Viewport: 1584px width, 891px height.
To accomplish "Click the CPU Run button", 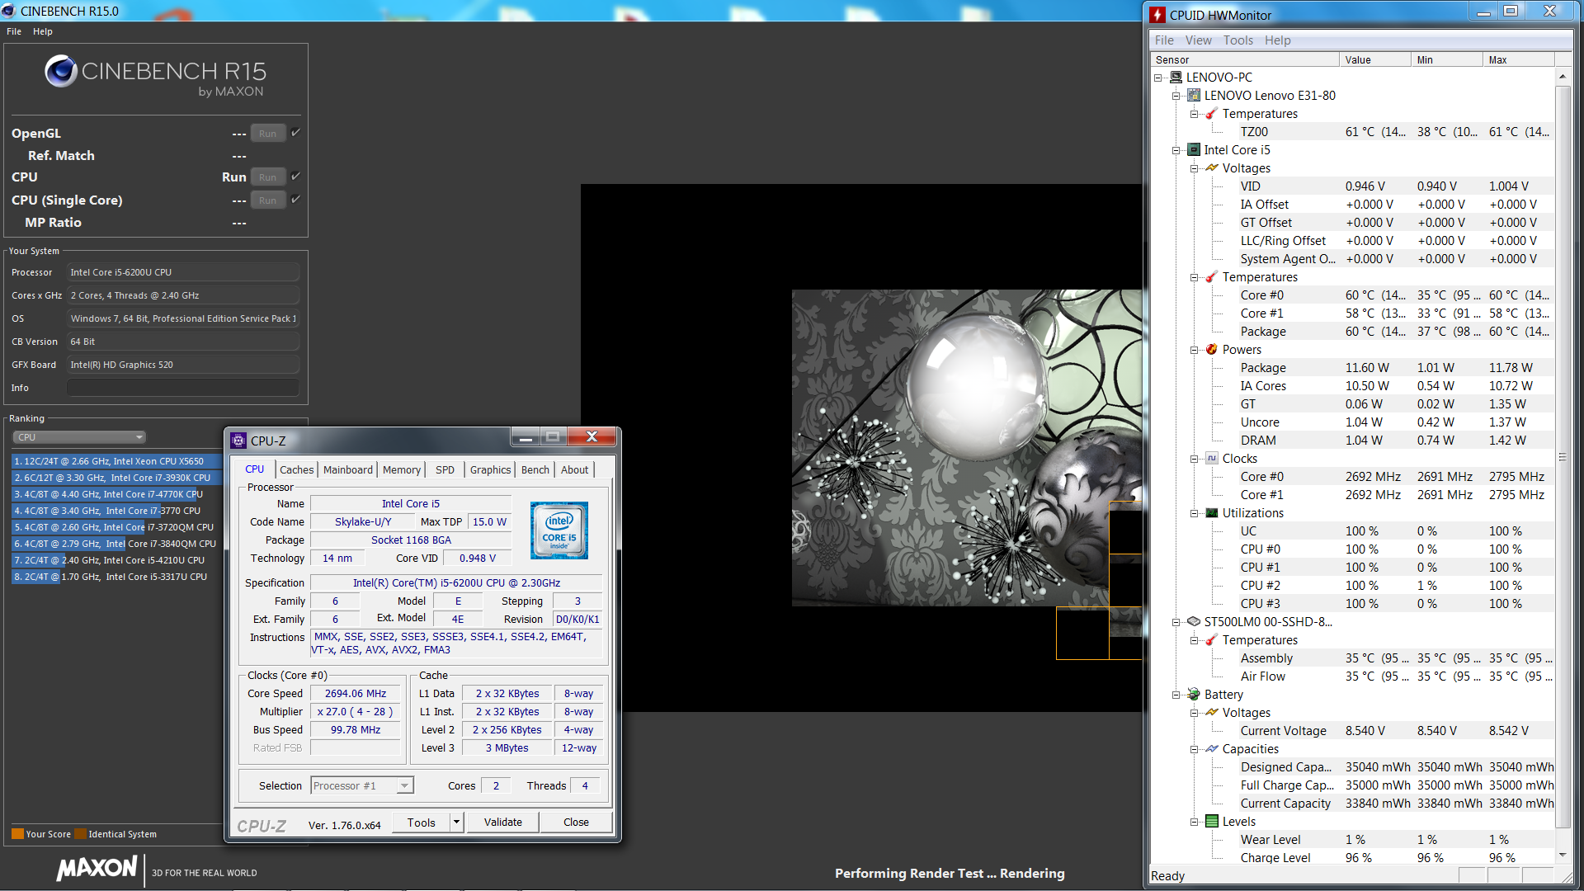I will [268, 177].
